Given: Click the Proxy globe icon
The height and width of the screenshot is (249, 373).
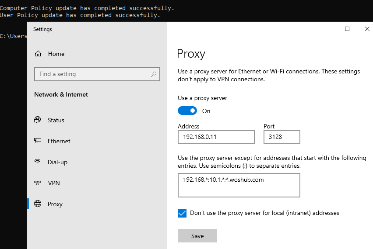Looking at the screenshot, I should [x=38, y=204].
